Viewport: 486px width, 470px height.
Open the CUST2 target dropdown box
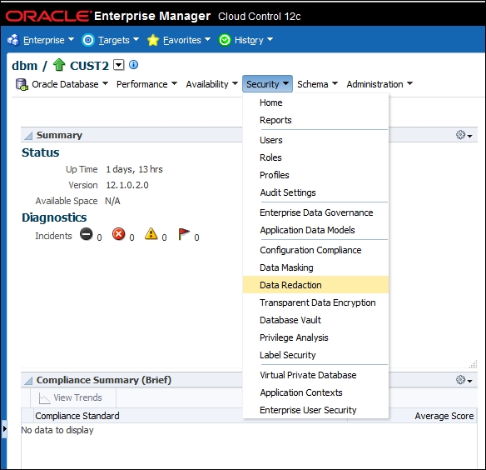pos(119,65)
